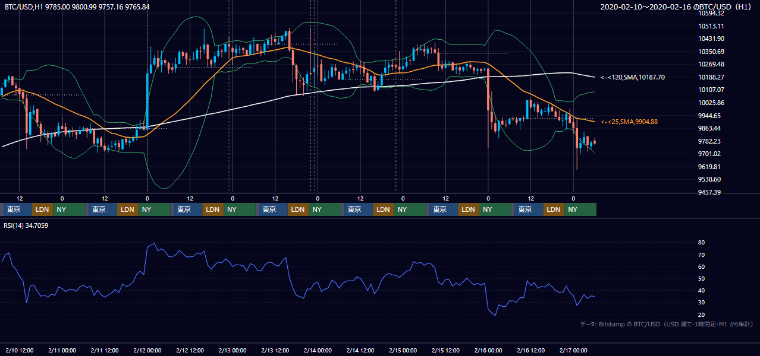Click the 2/14 00:00 time axis label
Viewport: 760px width, 356px height.
[318, 350]
